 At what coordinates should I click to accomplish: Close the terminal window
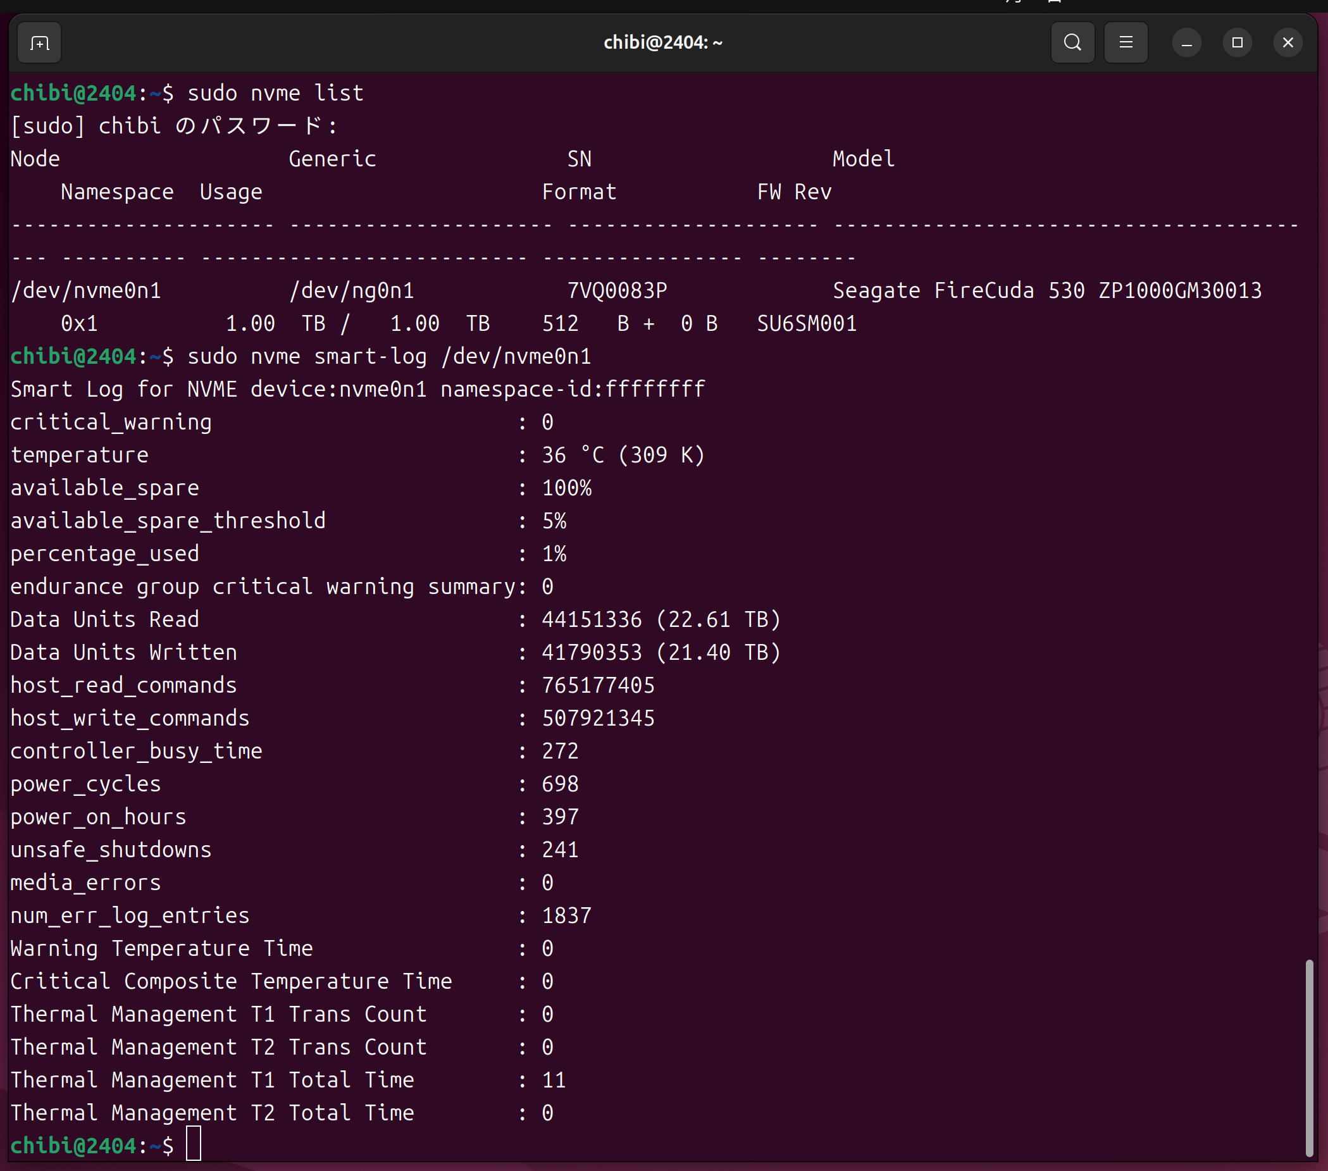click(x=1287, y=43)
